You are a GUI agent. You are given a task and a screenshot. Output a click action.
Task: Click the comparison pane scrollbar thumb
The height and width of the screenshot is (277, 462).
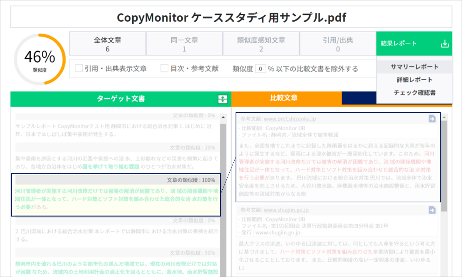(x=444, y=166)
